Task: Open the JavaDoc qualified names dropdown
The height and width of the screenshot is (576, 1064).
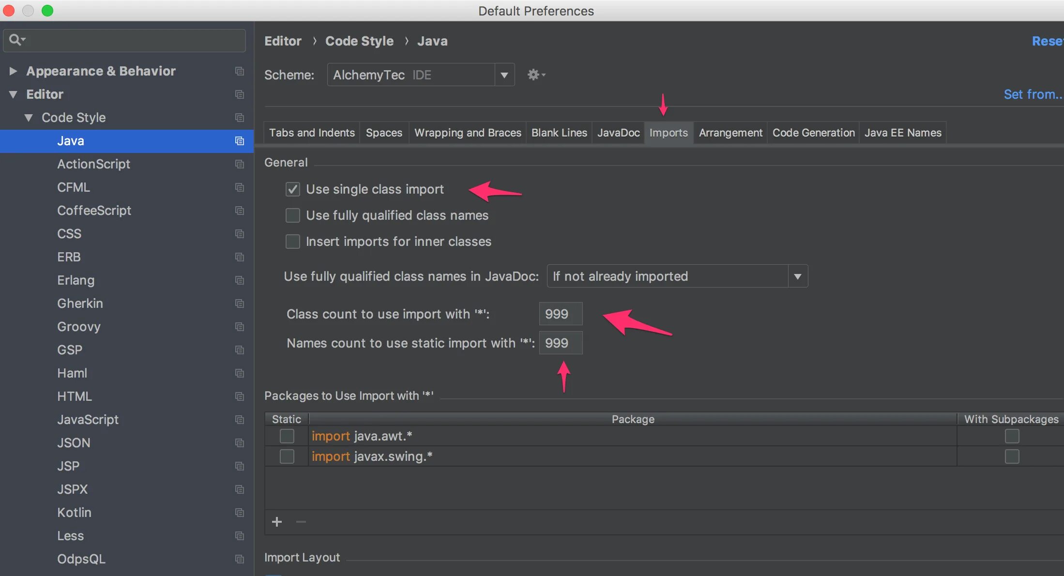Action: (797, 276)
